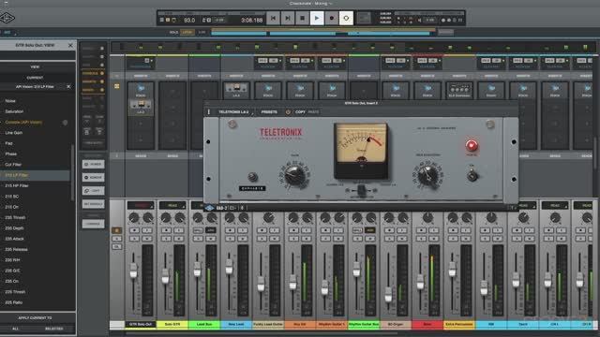Select Noise in the parameter list
The image size is (600, 337).
click(x=10, y=101)
